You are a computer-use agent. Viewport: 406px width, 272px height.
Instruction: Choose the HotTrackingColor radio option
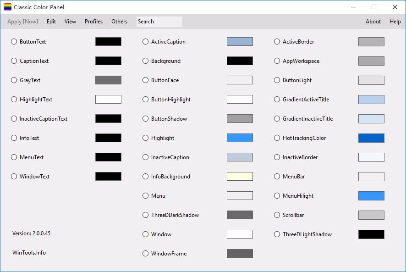[277, 138]
